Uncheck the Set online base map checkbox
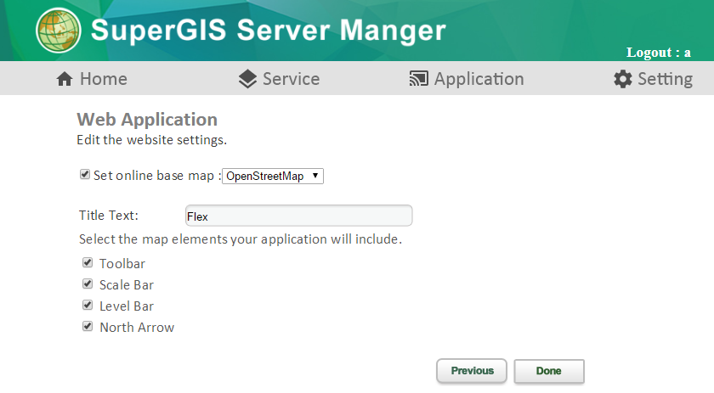Screen dimensions: 714x393 [x=85, y=174]
